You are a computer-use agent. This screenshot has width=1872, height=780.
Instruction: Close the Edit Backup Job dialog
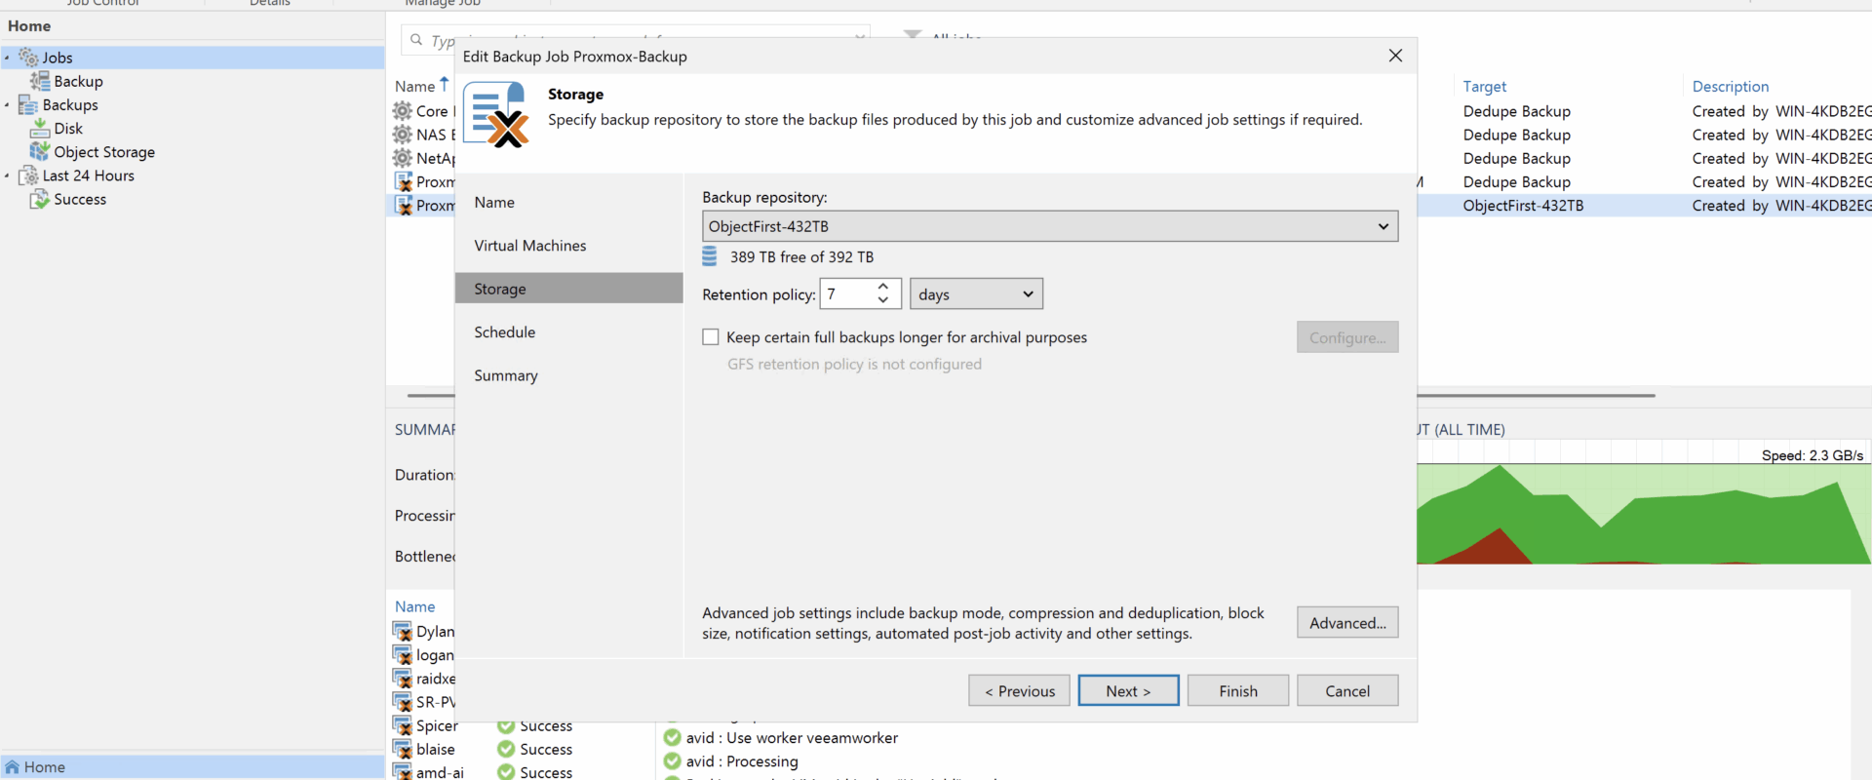[1395, 56]
